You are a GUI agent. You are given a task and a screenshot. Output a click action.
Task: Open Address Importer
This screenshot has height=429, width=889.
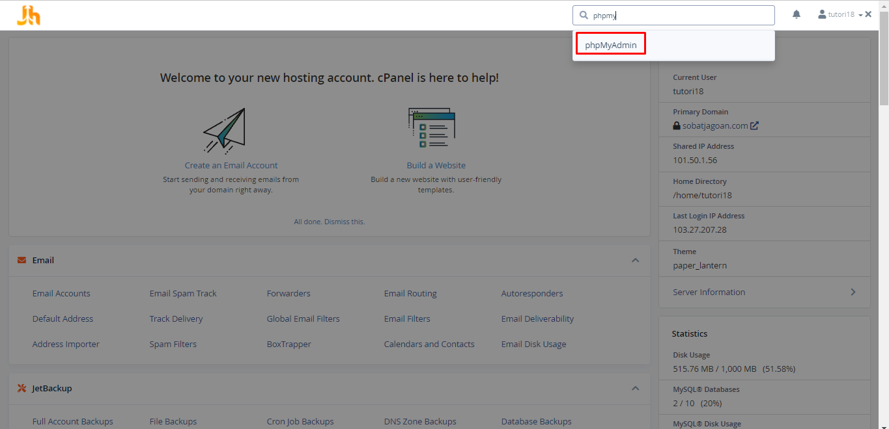(66, 344)
